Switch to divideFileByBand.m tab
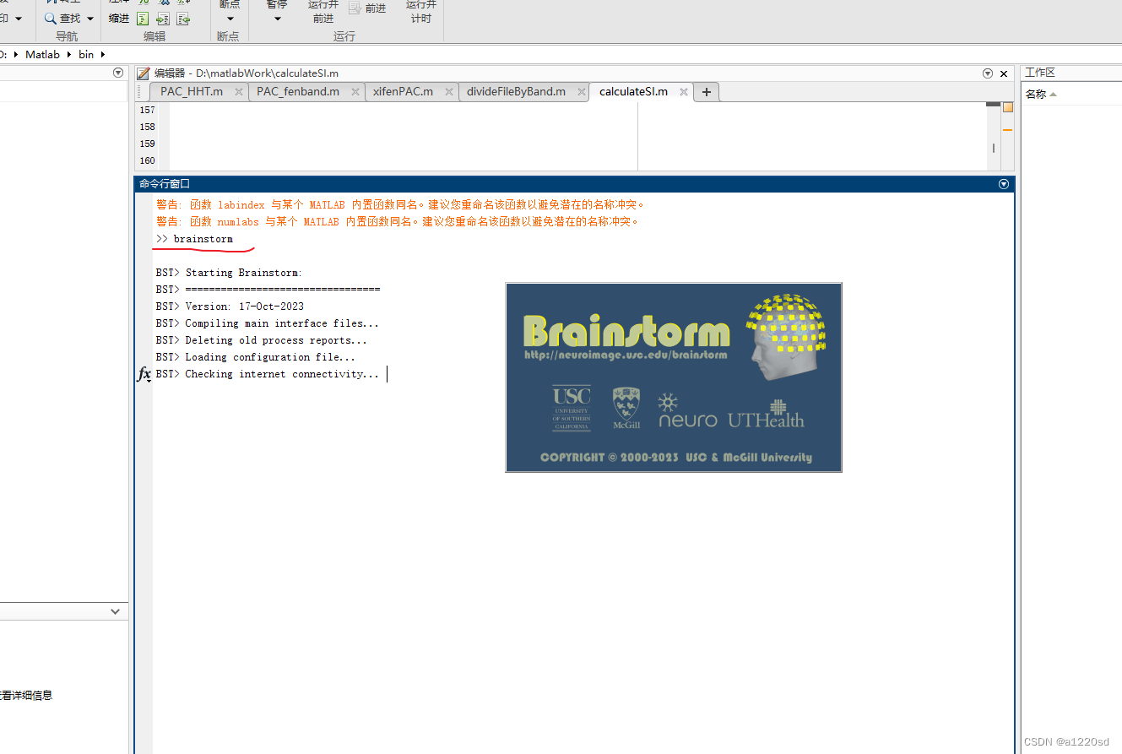The width and height of the screenshot is (1122, 754). coord(516,91)
